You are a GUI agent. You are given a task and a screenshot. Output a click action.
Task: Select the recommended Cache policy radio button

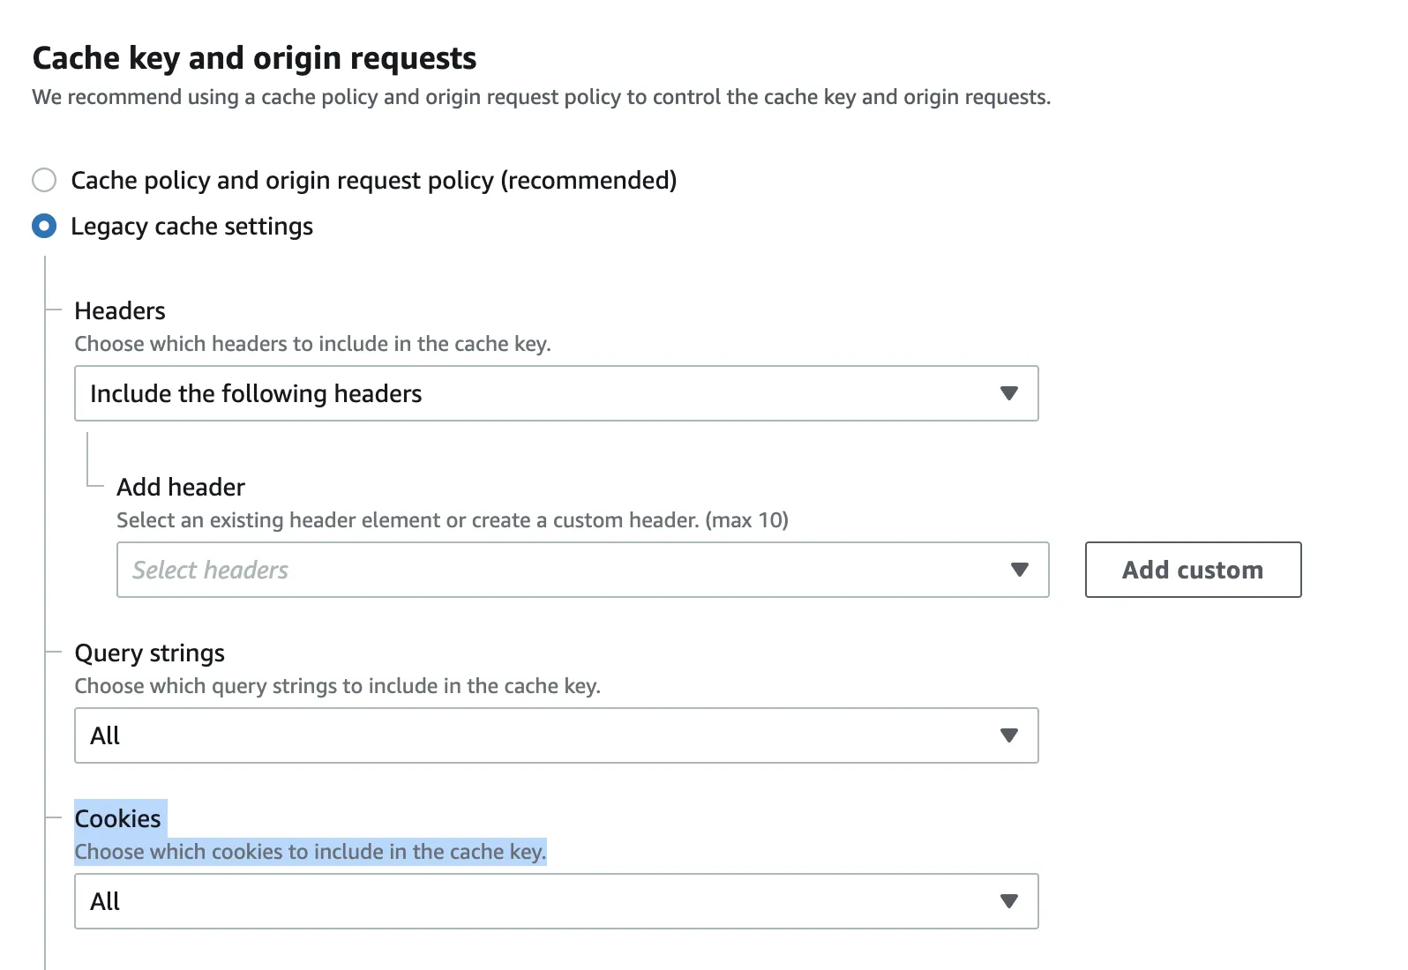coord(44,181)
